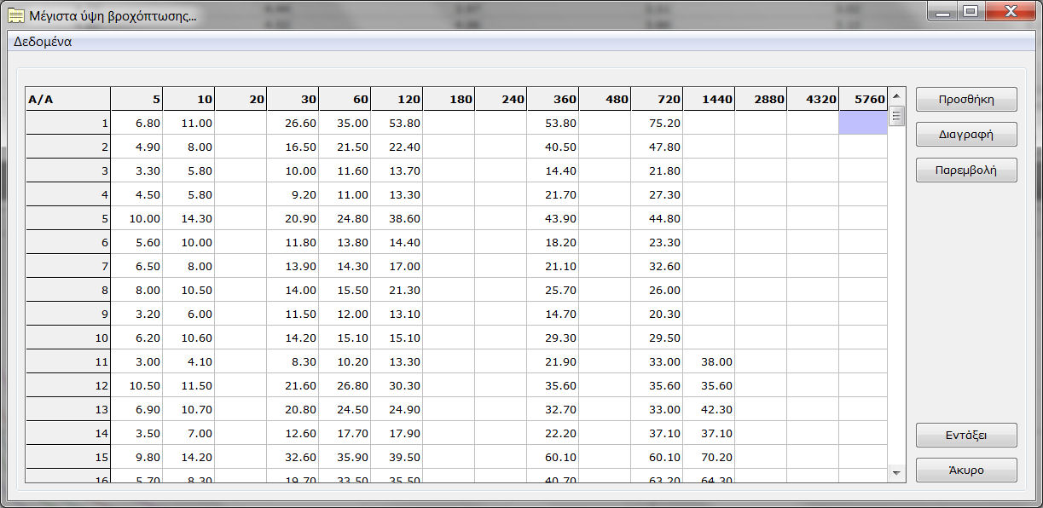Open the Δεδομένα menu

[x=43, y=42]
